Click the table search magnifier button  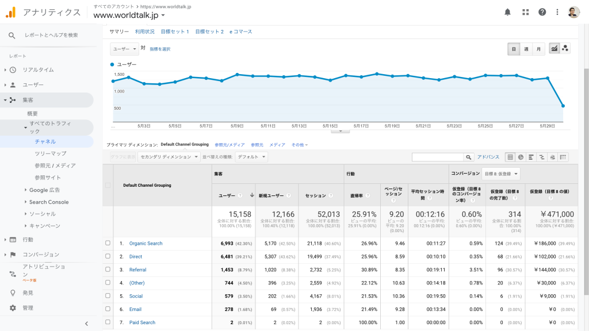469,157
